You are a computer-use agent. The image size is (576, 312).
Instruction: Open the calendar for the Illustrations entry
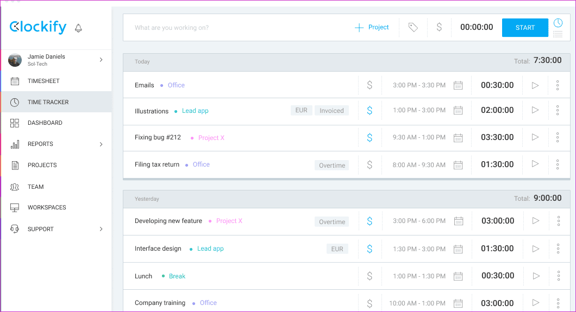tap(458, 110)
